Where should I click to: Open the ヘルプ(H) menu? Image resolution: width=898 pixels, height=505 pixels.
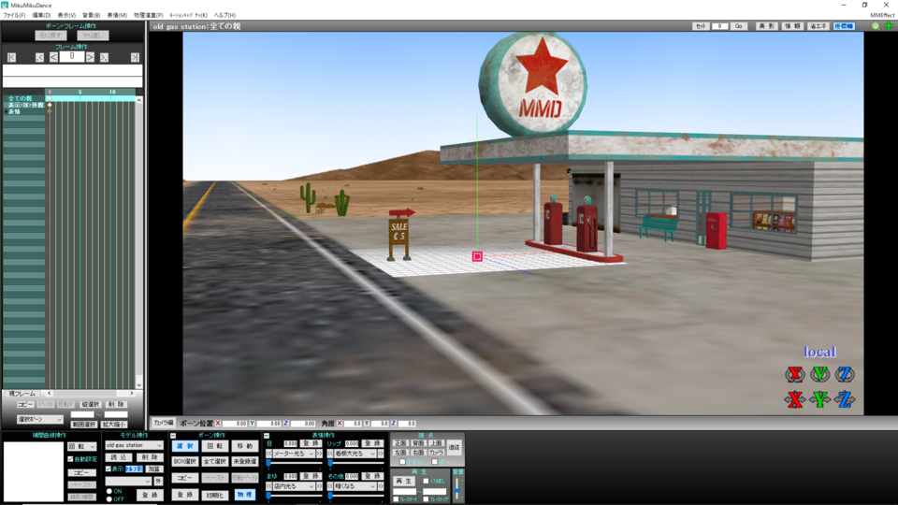pos(224,16)
